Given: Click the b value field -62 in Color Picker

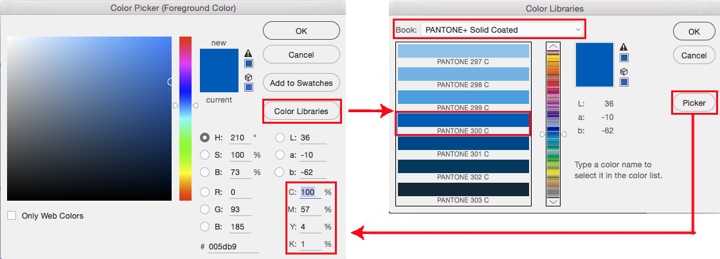Looking at the screenshot, I should pyautogui.click(x=312, y=172).
